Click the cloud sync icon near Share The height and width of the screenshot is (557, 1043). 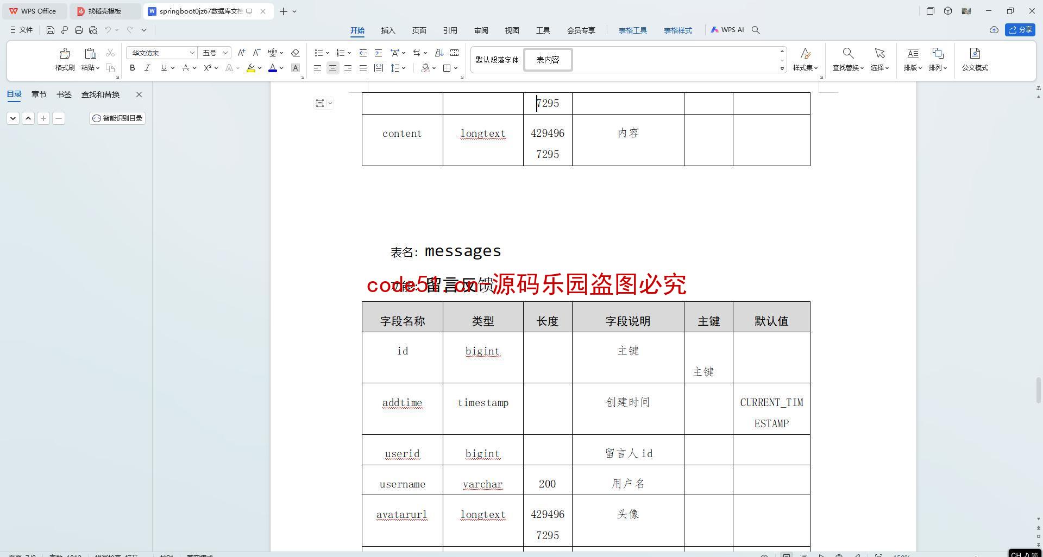994,30
